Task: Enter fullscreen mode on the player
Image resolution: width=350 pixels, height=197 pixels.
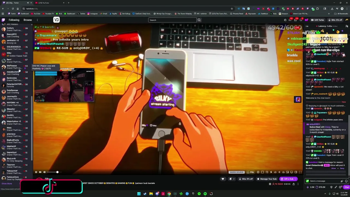Action: [300, 172]
